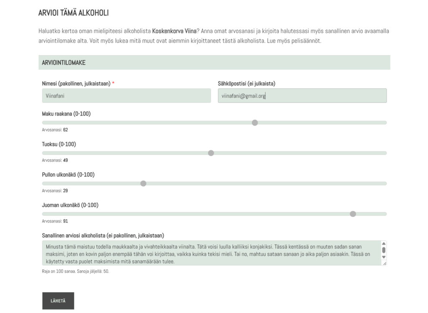Click the review text area's scroll-up arrow
428x313 pixels.
(384, 243)
